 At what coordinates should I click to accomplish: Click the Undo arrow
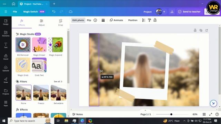(x=54, y=12)
